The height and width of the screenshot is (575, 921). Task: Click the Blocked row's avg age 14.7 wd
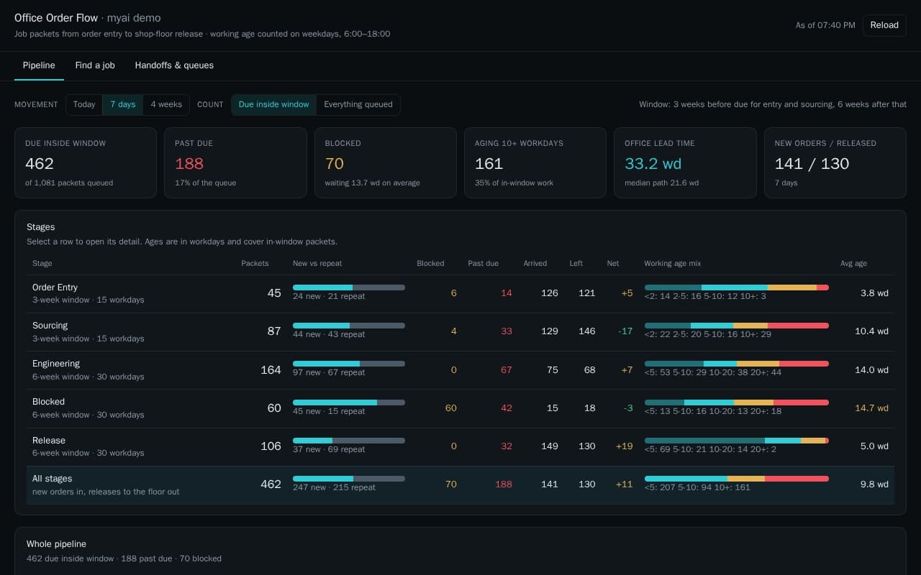click(x=871, y=408)
